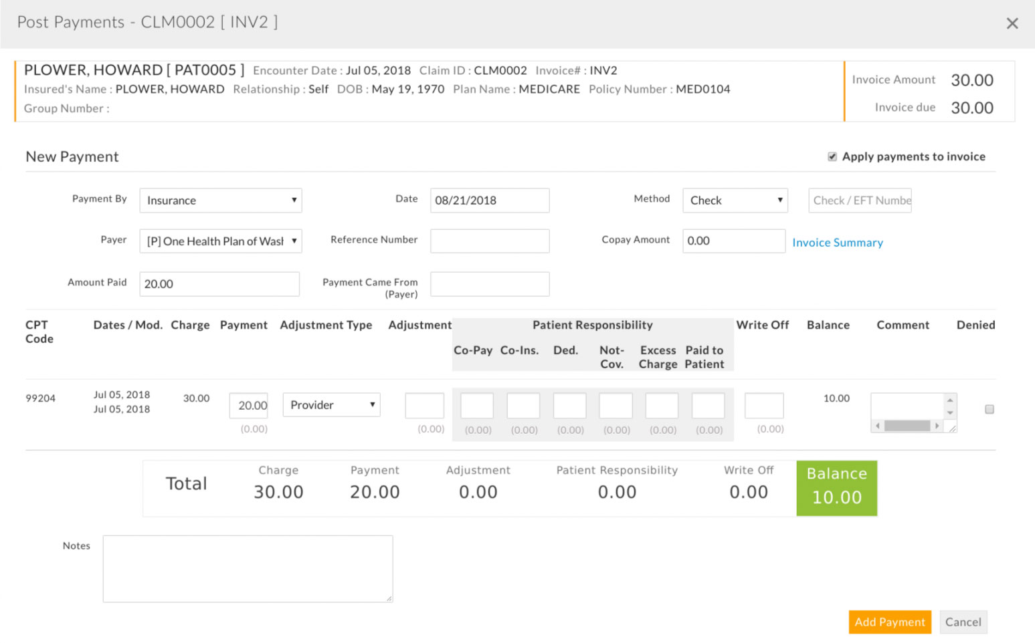Image resolution: width=1035 pixels, height=643 pixels.
Task: Focus the Write Off input for 99204
Action: pyautogui.click(x=763, y=406)
